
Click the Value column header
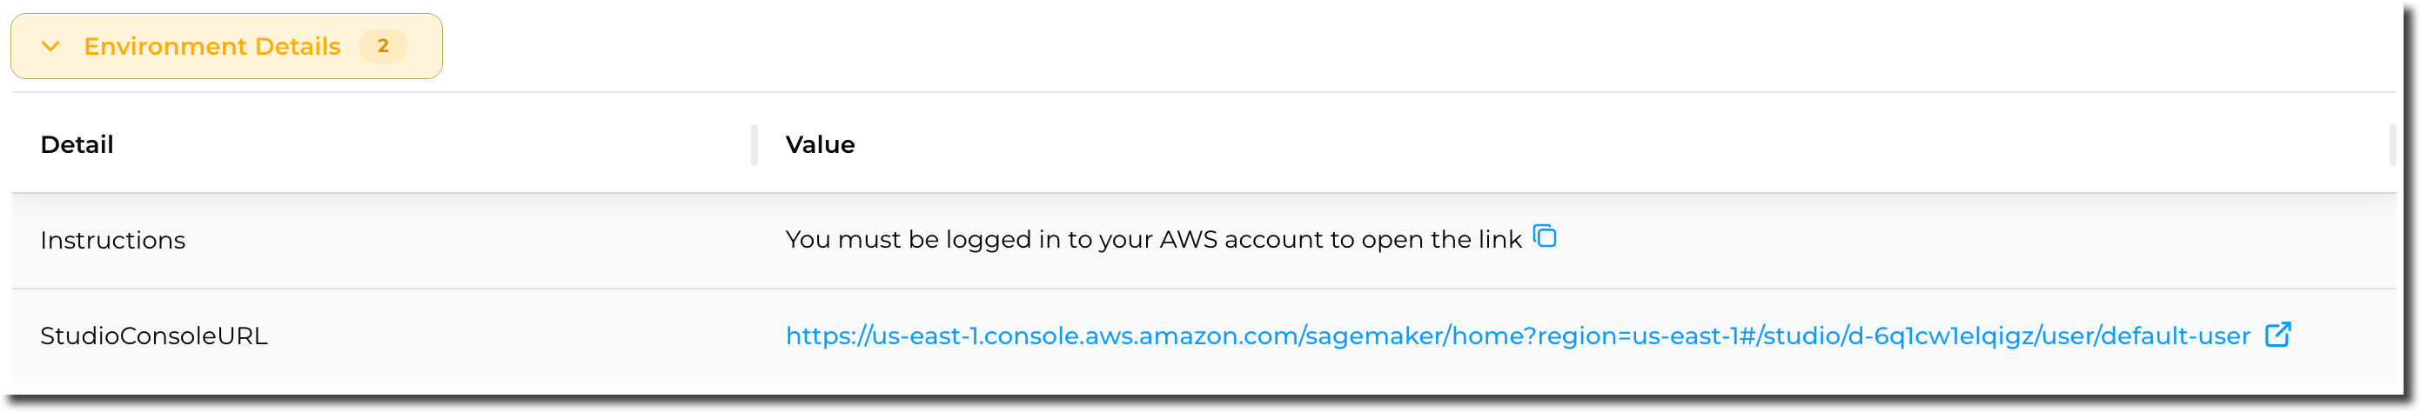coord(820,144)
